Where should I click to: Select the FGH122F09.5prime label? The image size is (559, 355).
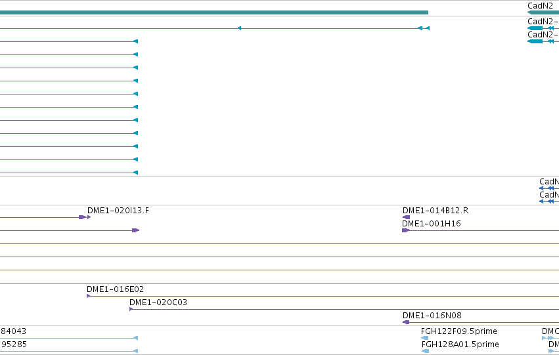coord(458,331)
